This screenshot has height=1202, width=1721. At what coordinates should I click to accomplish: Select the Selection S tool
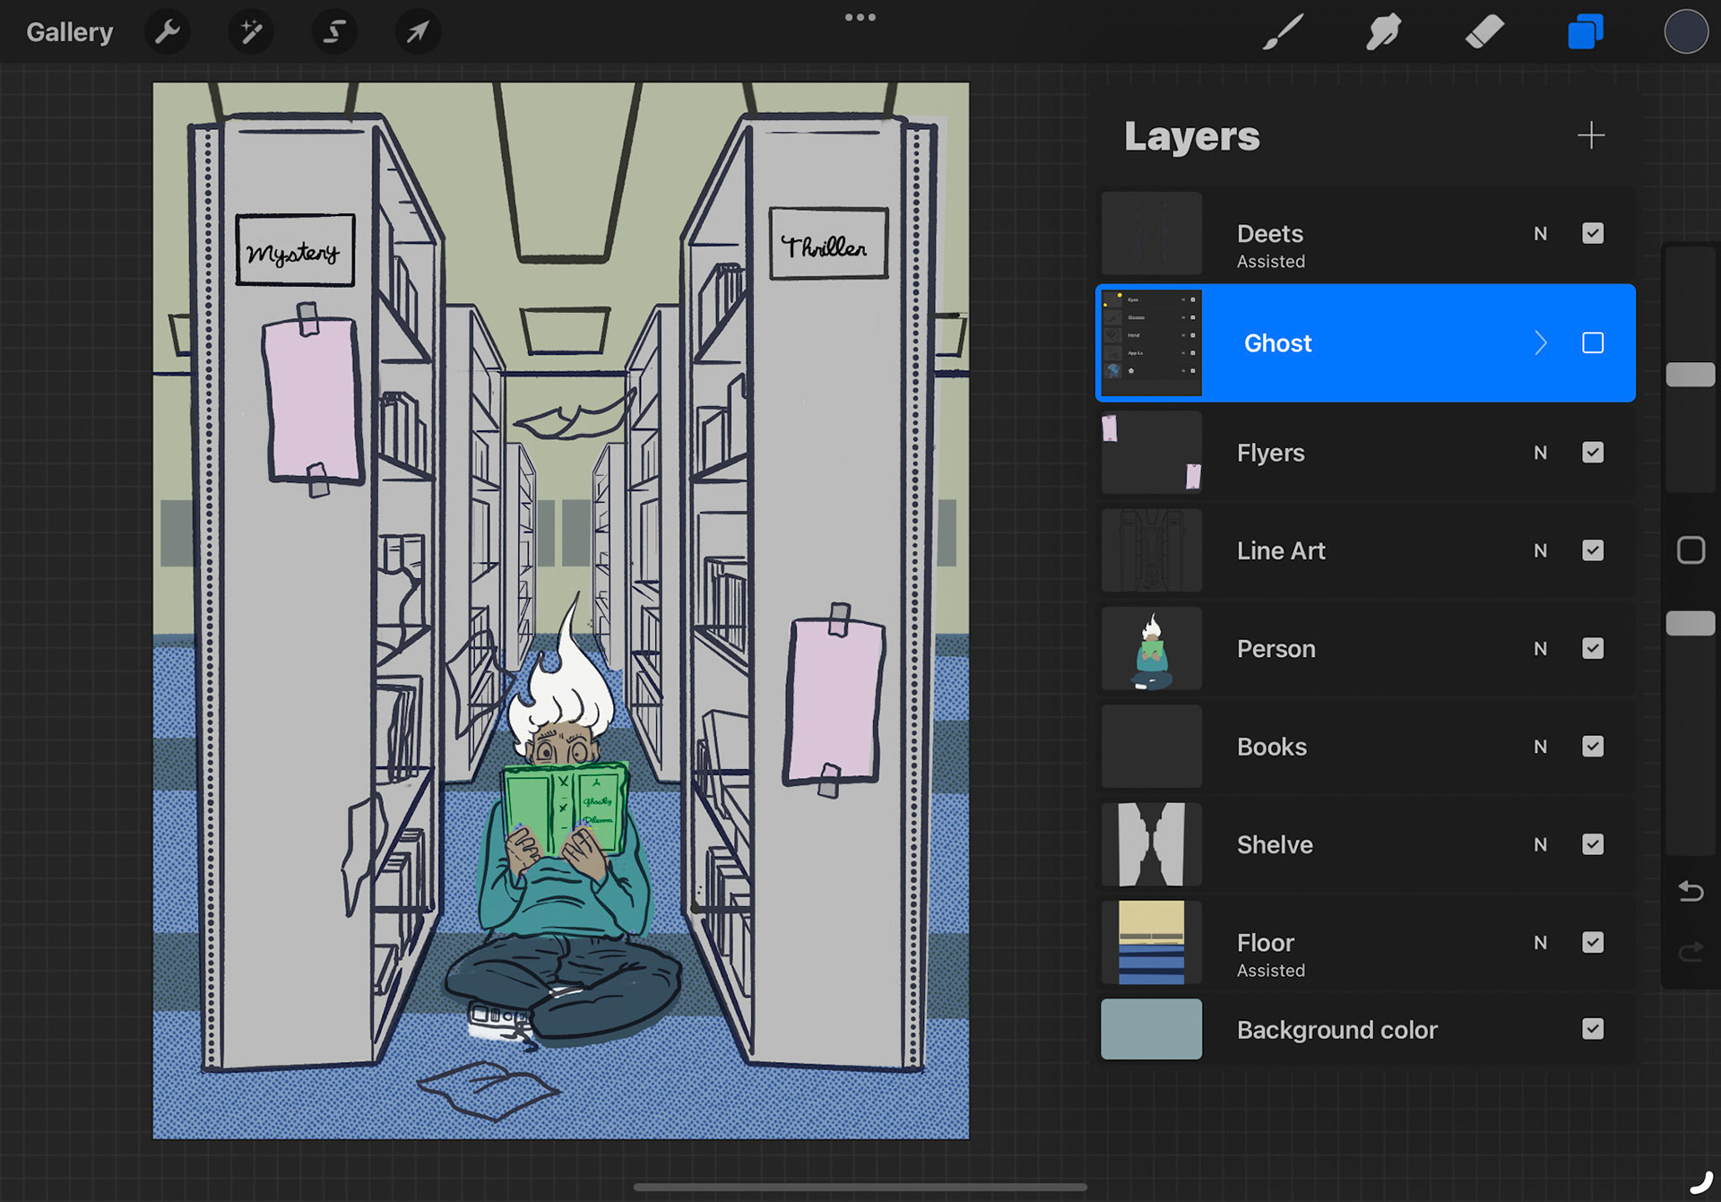[x=334, y=32]
